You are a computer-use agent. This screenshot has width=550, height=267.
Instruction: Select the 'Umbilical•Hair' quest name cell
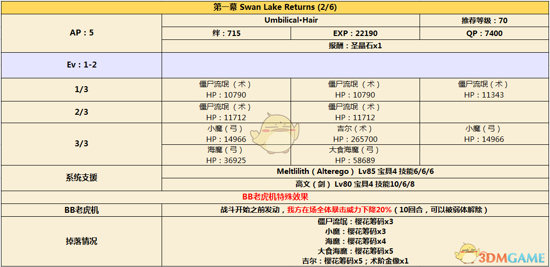tap(291, 20)
